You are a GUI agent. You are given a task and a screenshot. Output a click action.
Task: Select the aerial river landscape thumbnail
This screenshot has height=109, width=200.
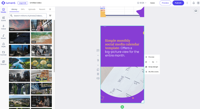[19, 63]
